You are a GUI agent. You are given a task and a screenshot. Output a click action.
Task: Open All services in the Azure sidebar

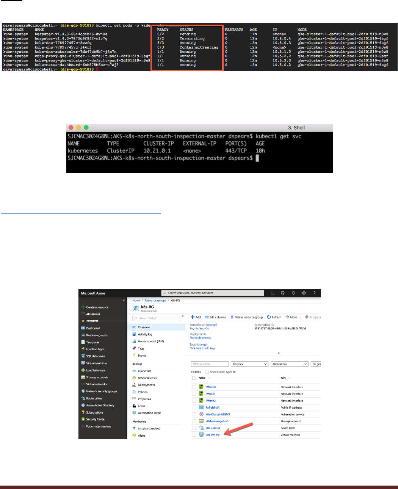point(93,314)
